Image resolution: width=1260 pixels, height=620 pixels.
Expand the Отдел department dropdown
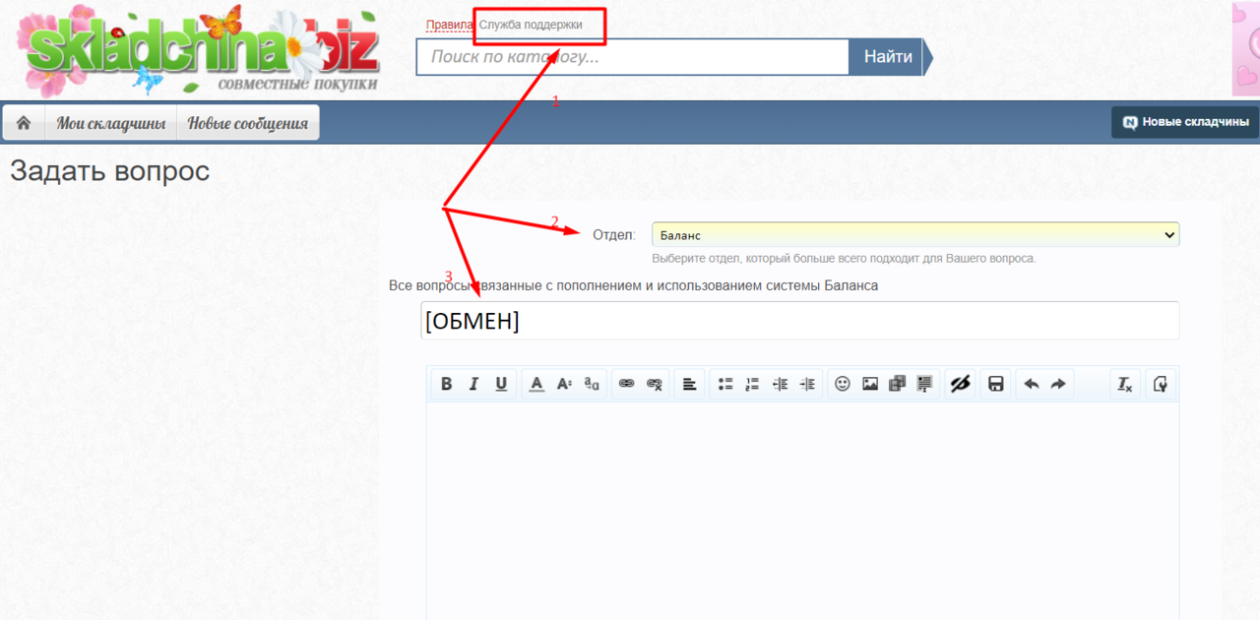click(x=914, y=234)
